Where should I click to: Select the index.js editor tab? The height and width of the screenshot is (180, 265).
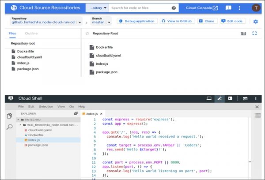click(92, 114)
